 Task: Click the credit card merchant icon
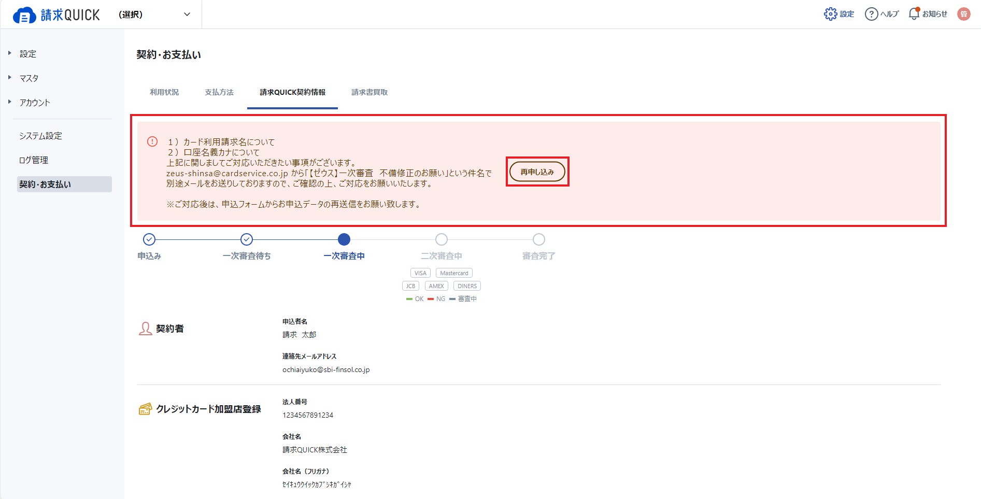tap(145, 409)
